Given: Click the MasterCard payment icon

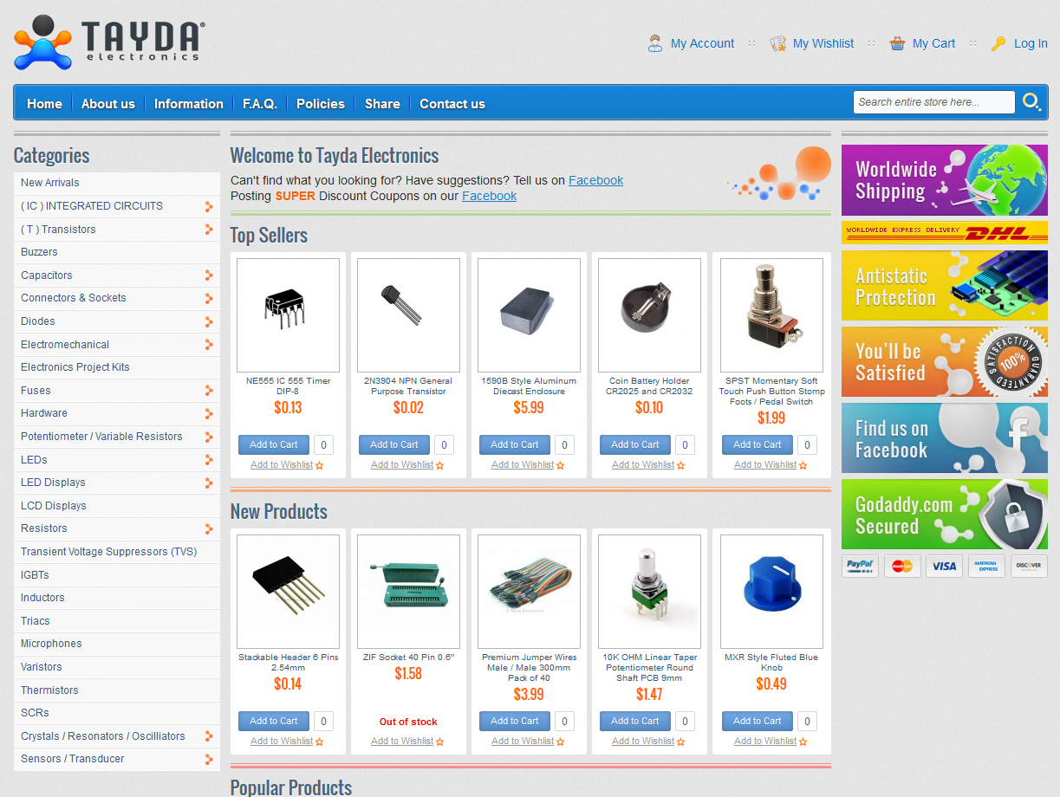Looking at the screenshot, I should (902, 567).
